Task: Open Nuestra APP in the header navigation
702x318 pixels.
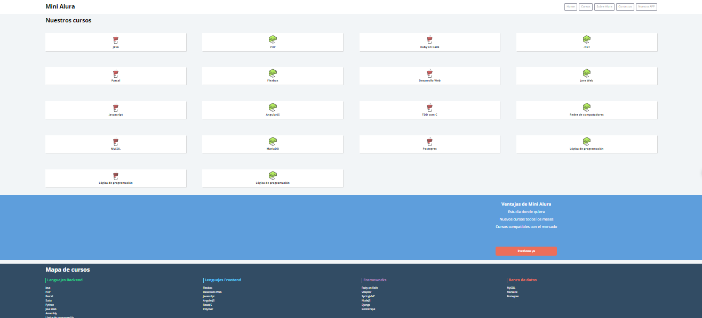Action: (x=646, y=7)
